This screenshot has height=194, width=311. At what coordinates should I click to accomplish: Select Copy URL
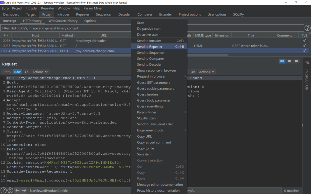159,136
